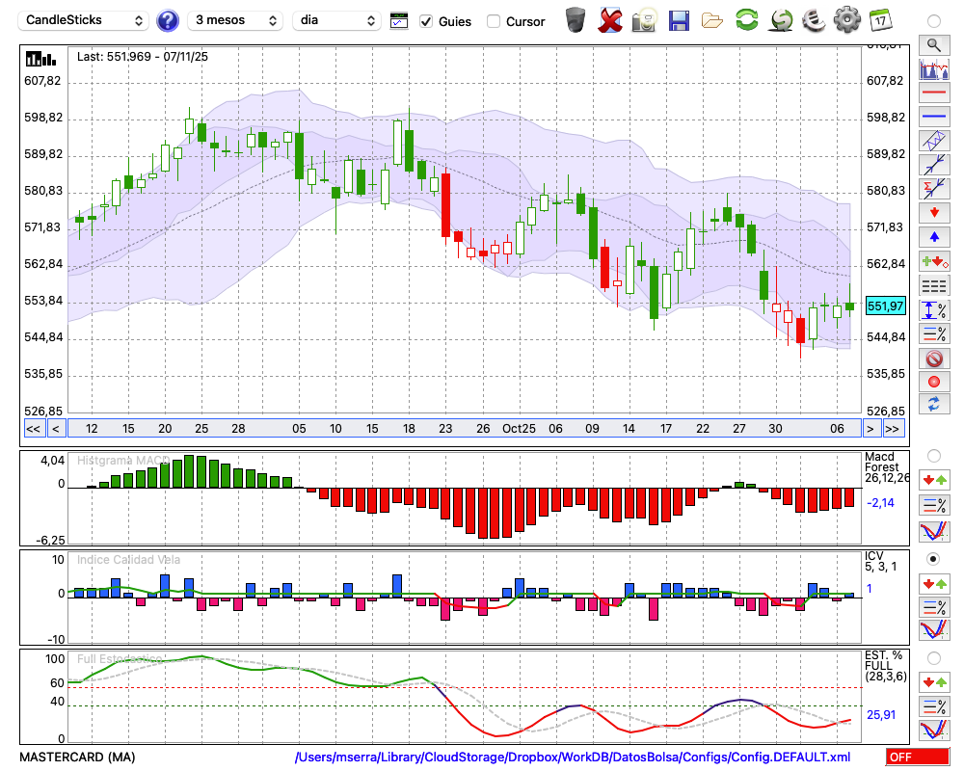Click the date timeline bar at Oct25
This screenshot has width=964, height=771.
(519, 429)
